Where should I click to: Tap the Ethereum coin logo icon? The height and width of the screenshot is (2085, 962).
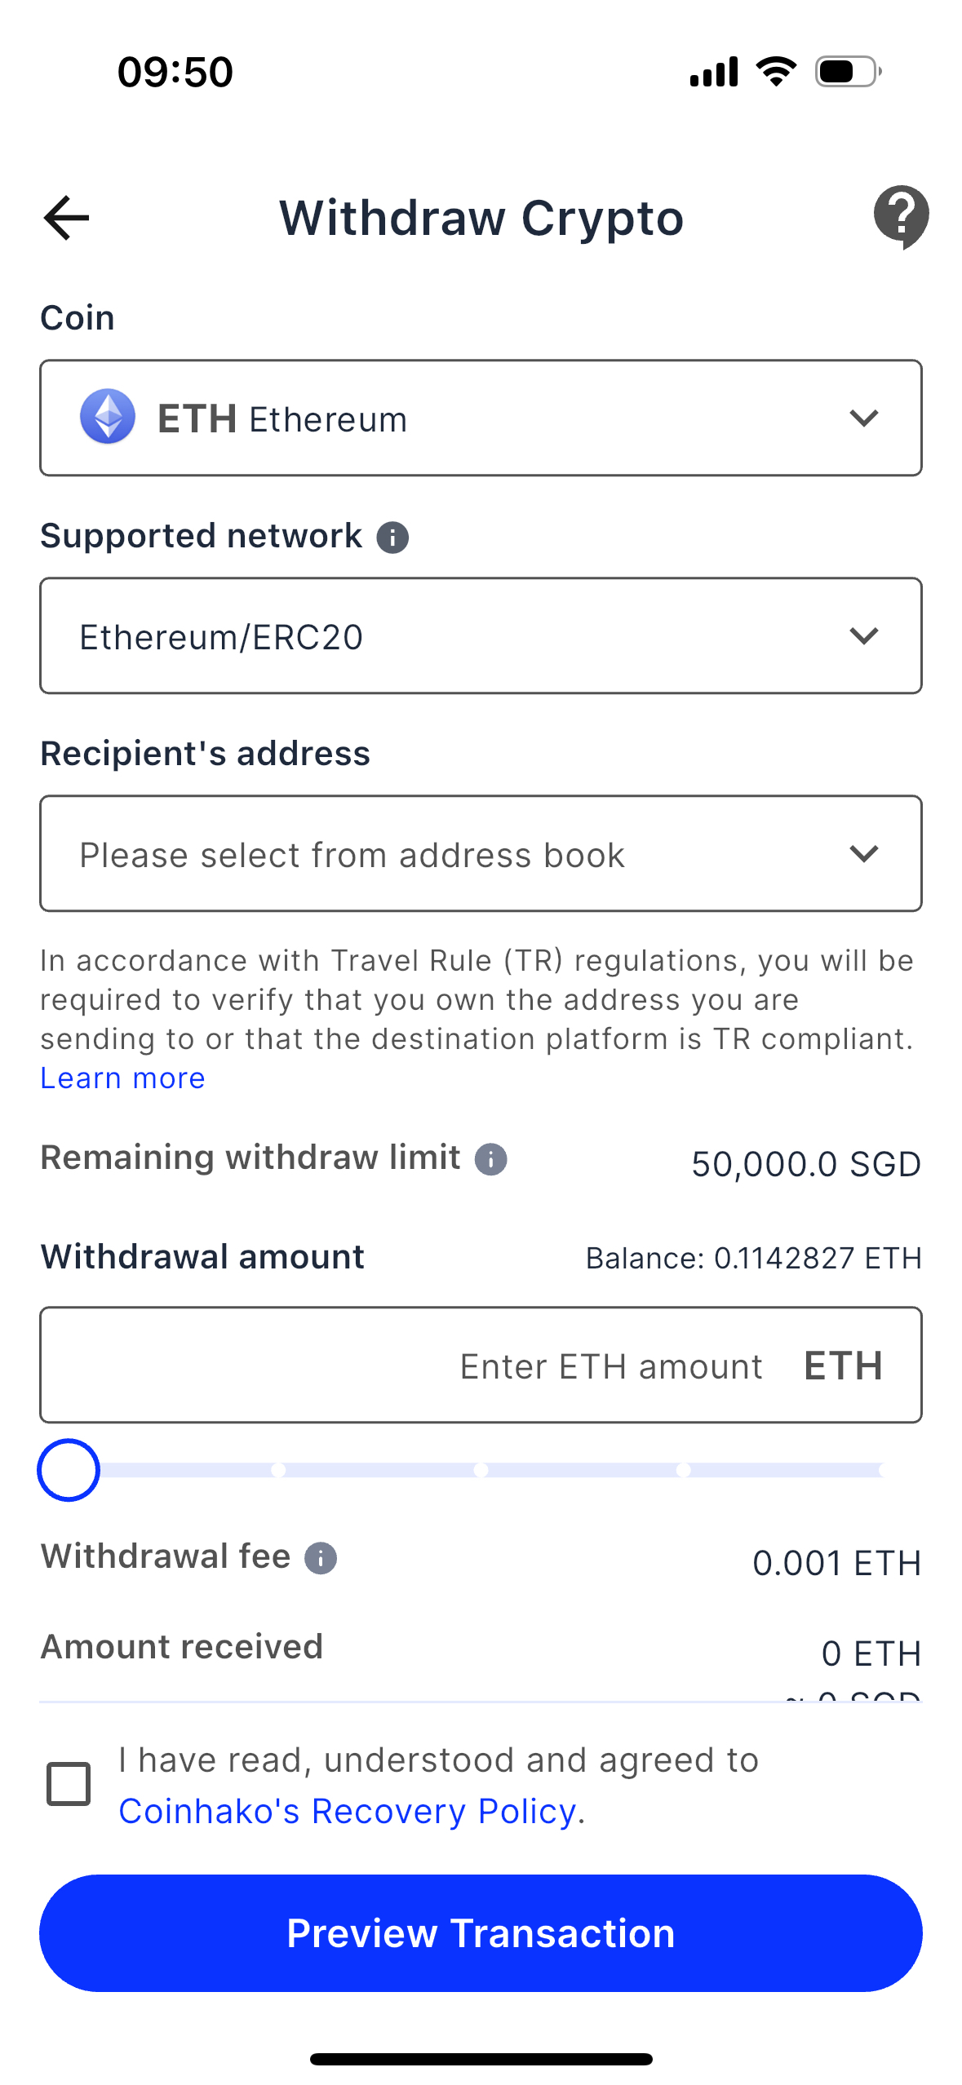tap(108, 417)
